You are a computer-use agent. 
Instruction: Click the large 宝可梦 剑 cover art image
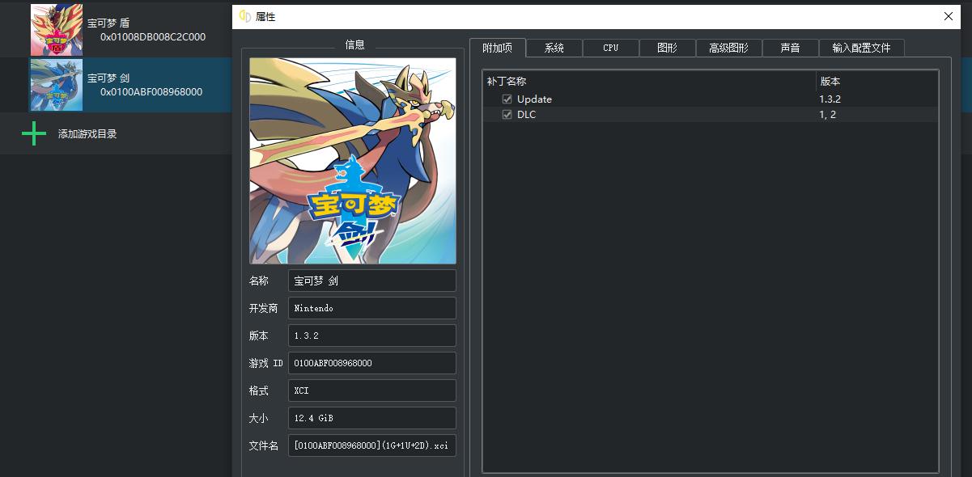click(353, 161)
